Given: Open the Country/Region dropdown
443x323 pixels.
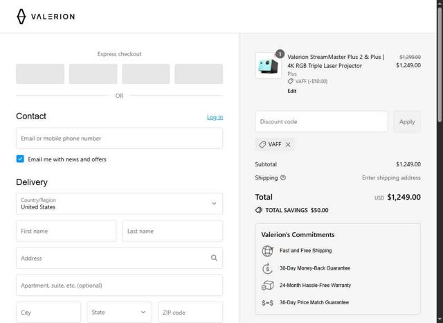Looking at the screenshot, I should 119,204.
